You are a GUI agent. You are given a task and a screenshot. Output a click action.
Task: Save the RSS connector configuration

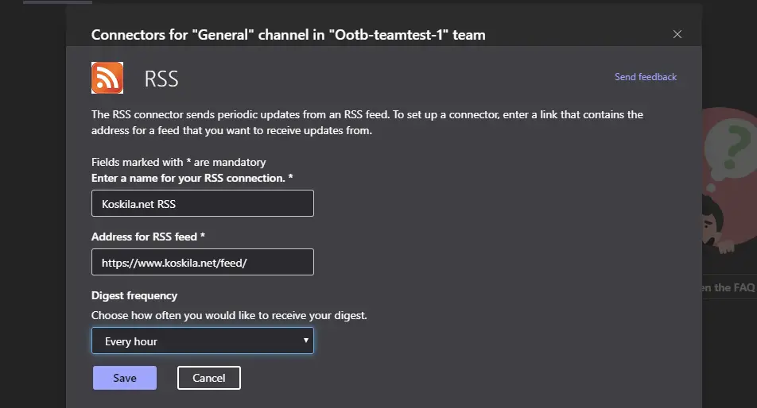(125, 378)
